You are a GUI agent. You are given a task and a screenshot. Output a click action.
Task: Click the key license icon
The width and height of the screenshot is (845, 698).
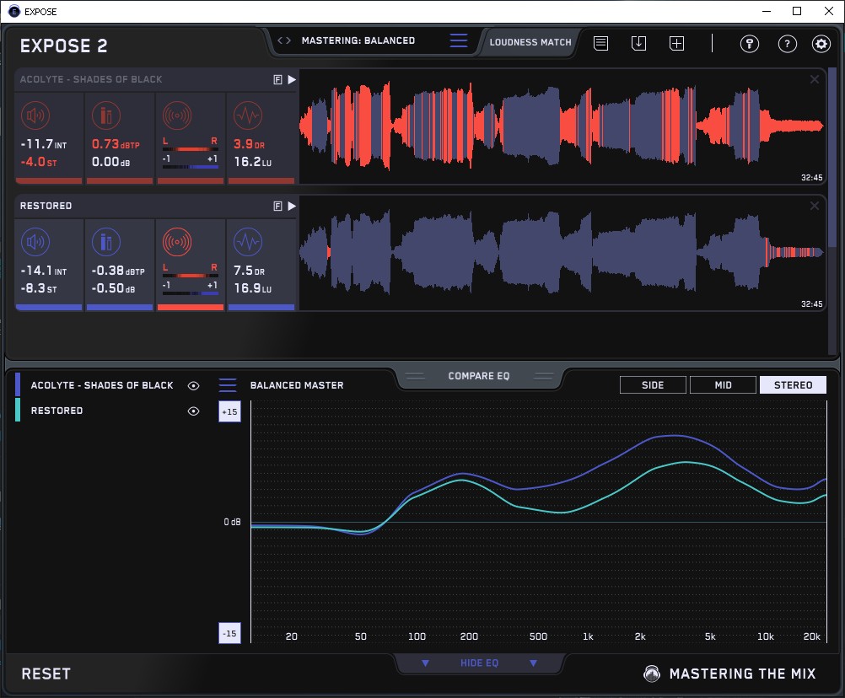750,44
